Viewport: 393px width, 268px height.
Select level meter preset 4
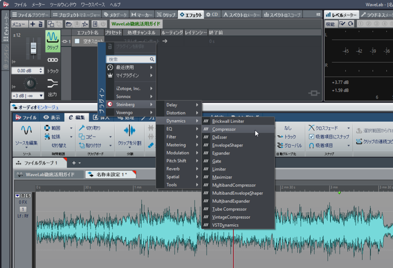(x=385, y=24)
